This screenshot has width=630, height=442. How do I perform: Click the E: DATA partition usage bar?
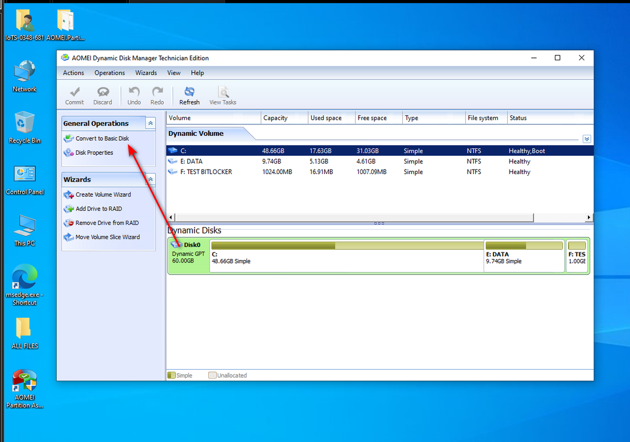pyautogui.click(x=524, y=245)
